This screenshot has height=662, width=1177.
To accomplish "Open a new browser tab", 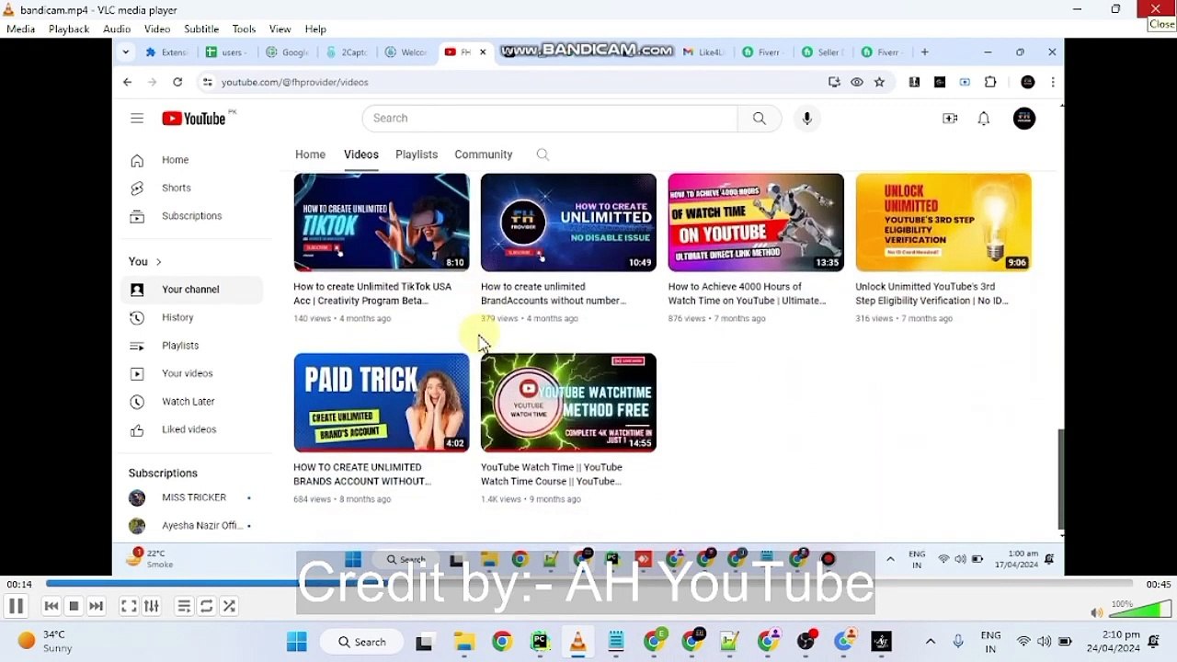I will click(x=924, y=52).
